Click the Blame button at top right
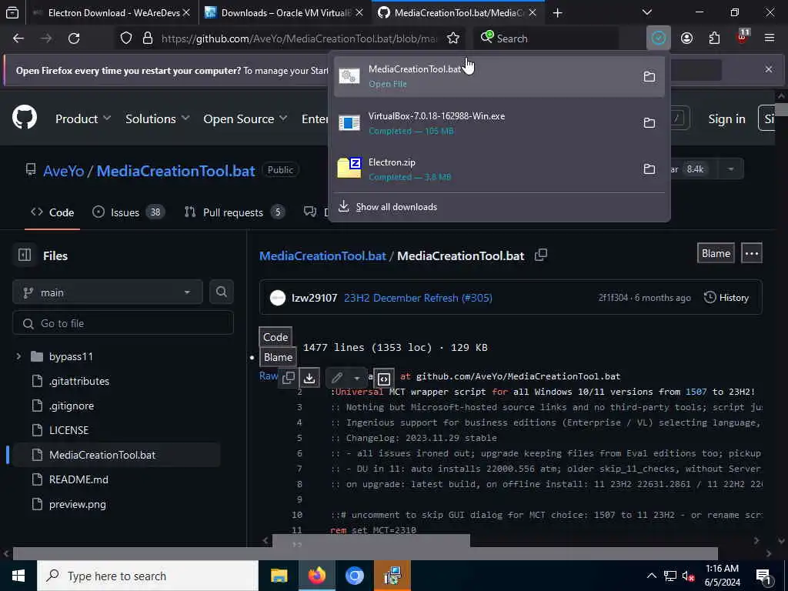788x591 pixels. tap(716, 253)
